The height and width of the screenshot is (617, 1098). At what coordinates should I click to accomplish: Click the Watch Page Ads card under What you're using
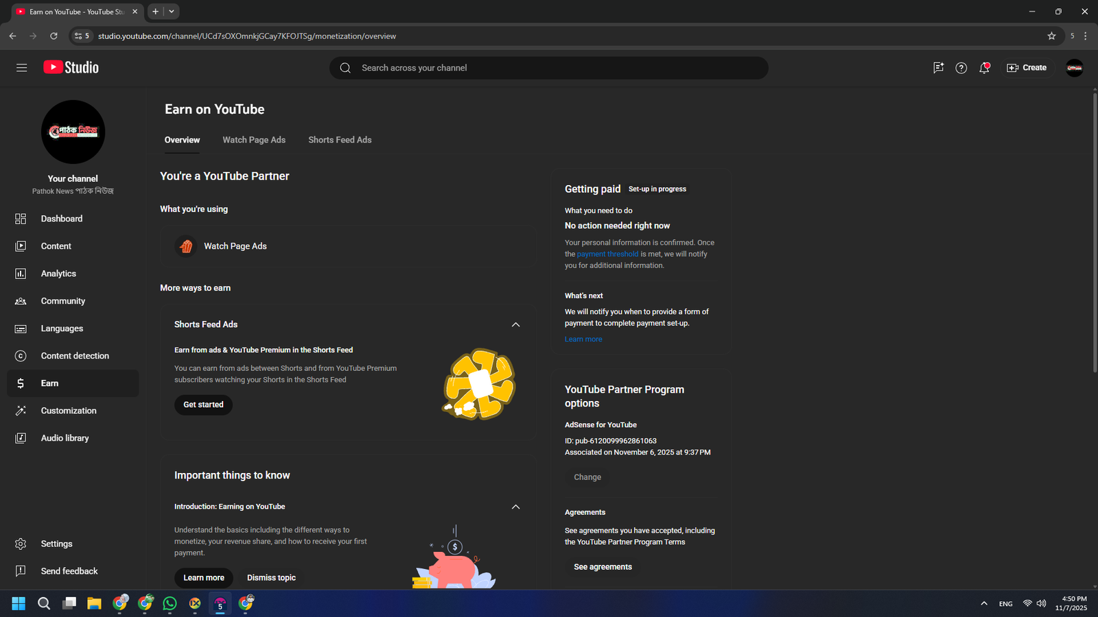(349, 246)
